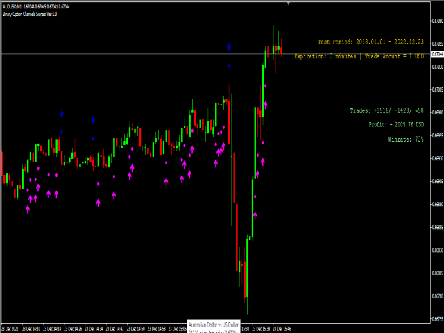444x333 pixels.
Task: Click the 0.66805 price scale label
Action: point(437,273)
